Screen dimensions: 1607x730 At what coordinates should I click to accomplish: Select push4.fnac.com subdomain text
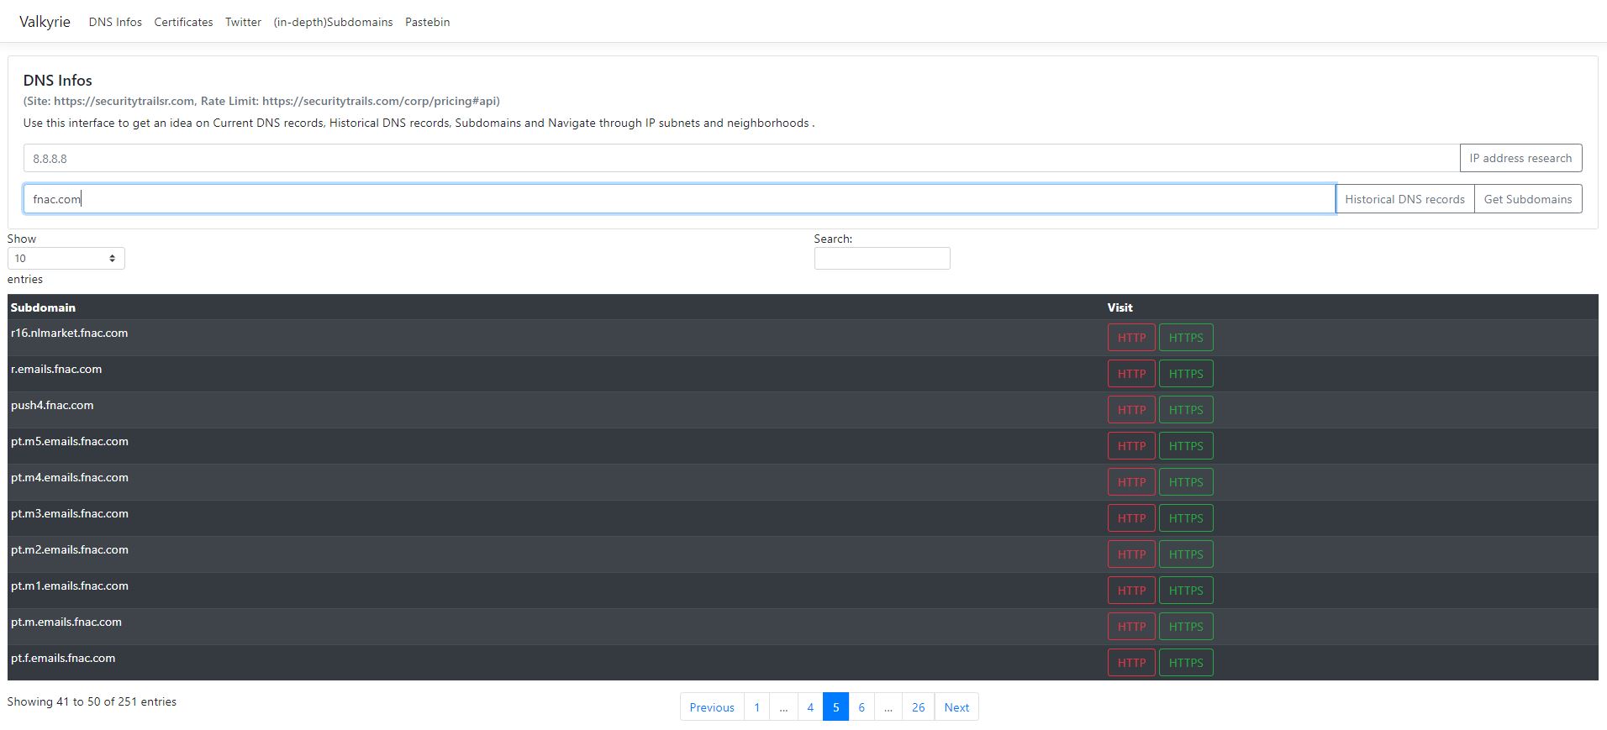tap(52, 405)
